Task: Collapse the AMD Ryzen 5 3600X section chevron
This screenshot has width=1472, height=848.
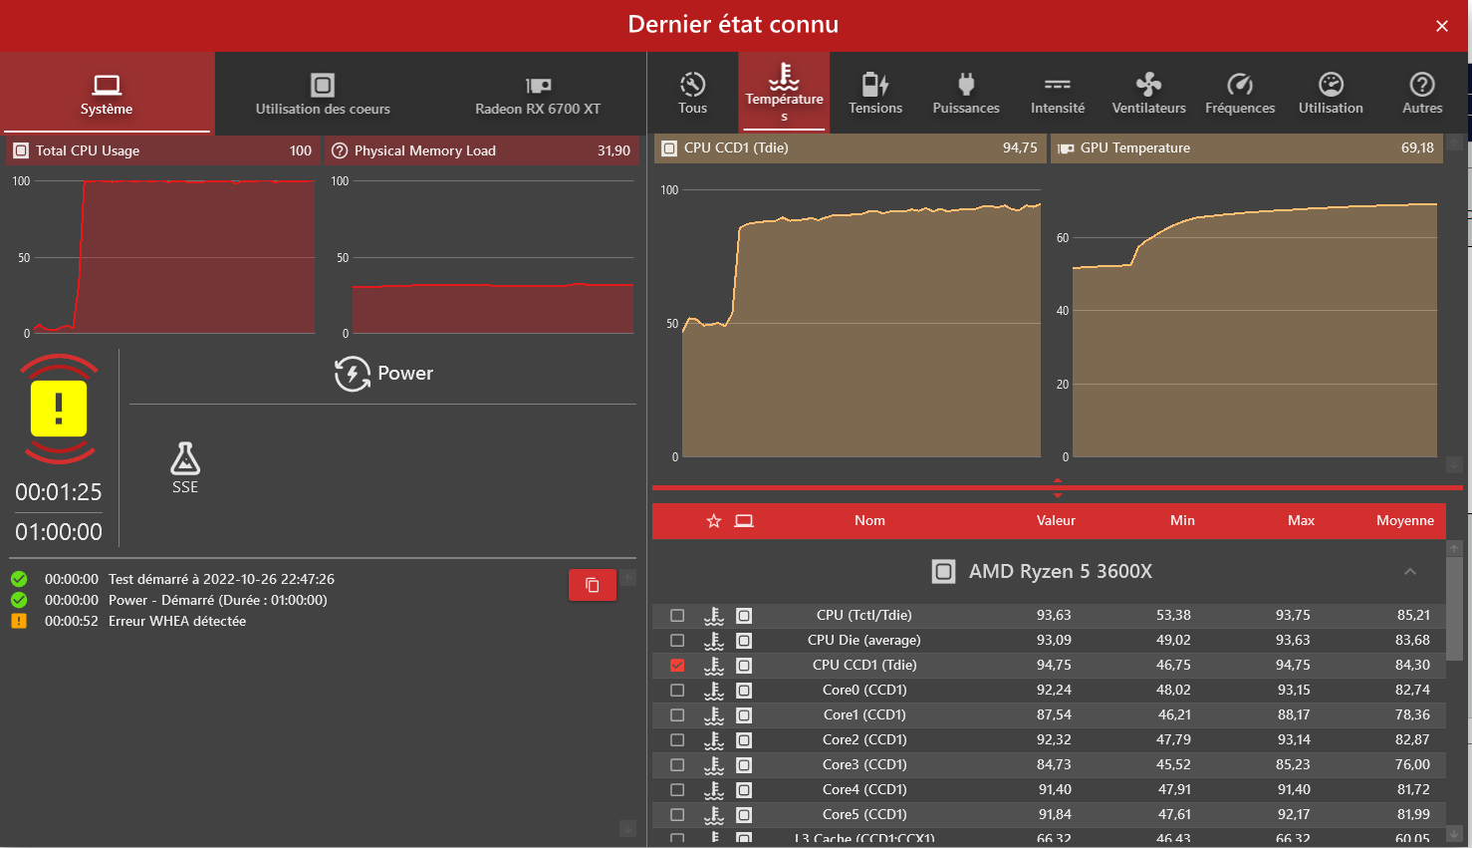Action: [1410, 571]
